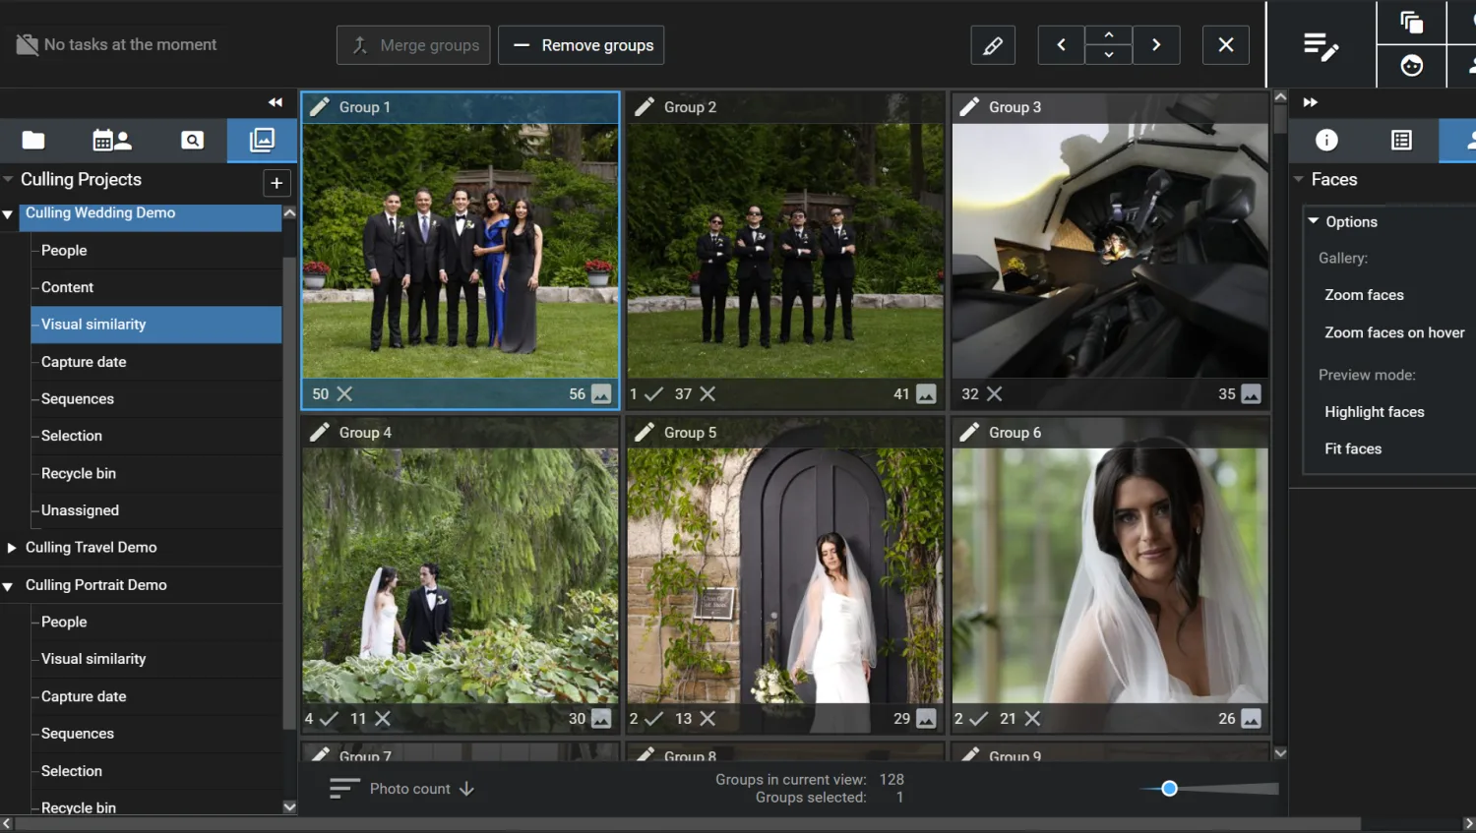This screenshot has width=1476, height=833.
Task: Close the group view with X button
Action: [x=1226, y=45]
